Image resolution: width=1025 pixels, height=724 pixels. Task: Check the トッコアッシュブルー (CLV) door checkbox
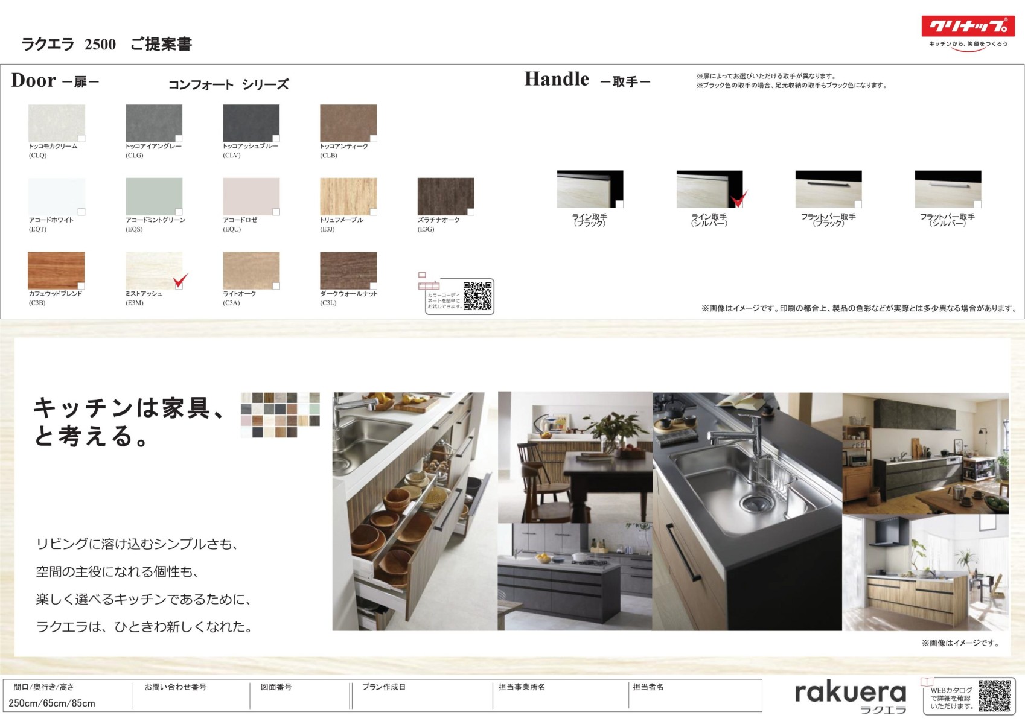coord(276,139)
